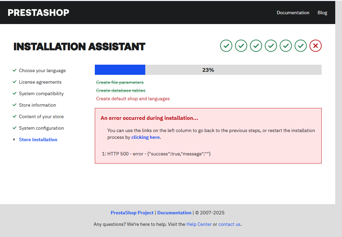This screenshot has height=237, width=342.
Task: Click Create file parameters completed task
Action: click(120, 82)
